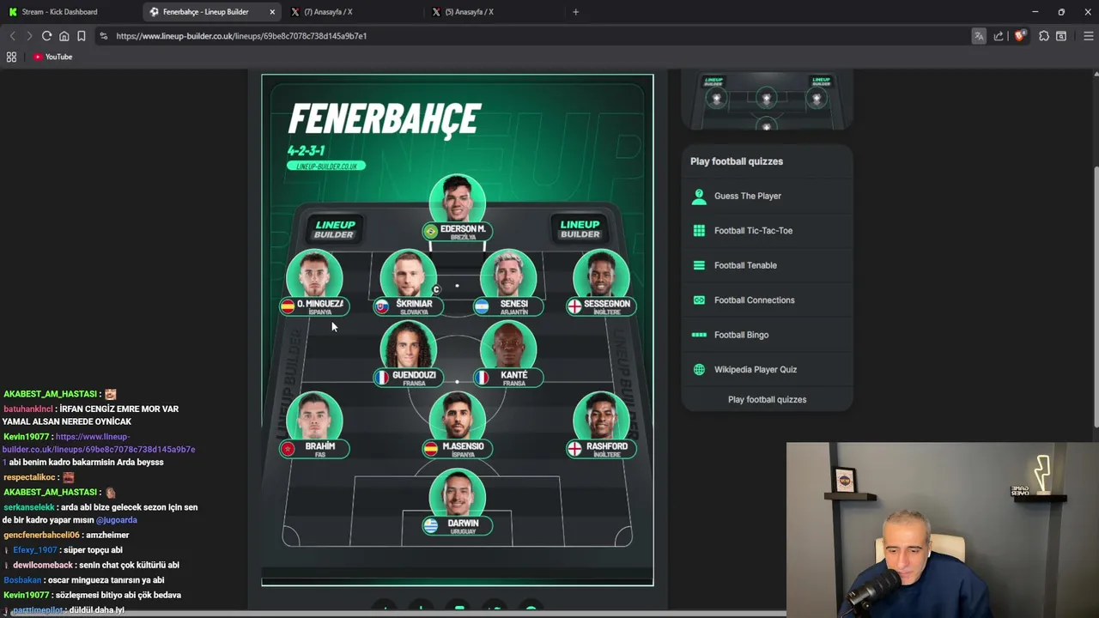Click username batuhankIncI in chat
The image size is (1099, 618).
click(x=28, y=409)
